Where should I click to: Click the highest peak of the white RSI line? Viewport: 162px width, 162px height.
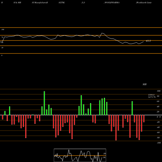tap(102, 33)
